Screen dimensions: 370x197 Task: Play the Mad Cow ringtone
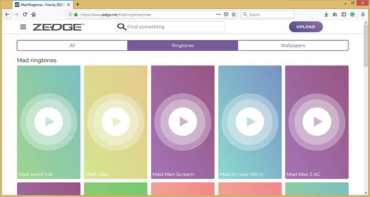tap(116, 122)
